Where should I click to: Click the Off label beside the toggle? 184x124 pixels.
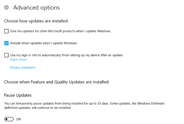pyautogui.click(x=18, y=119)
